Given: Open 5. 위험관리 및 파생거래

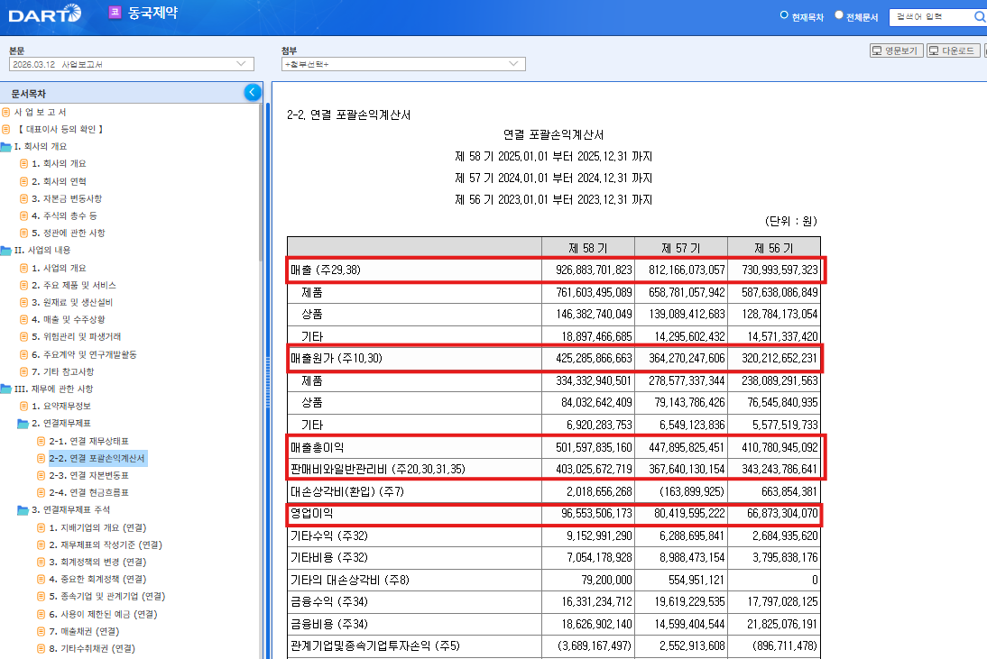Looking at the screenshot, I should (x=76, y=337).
